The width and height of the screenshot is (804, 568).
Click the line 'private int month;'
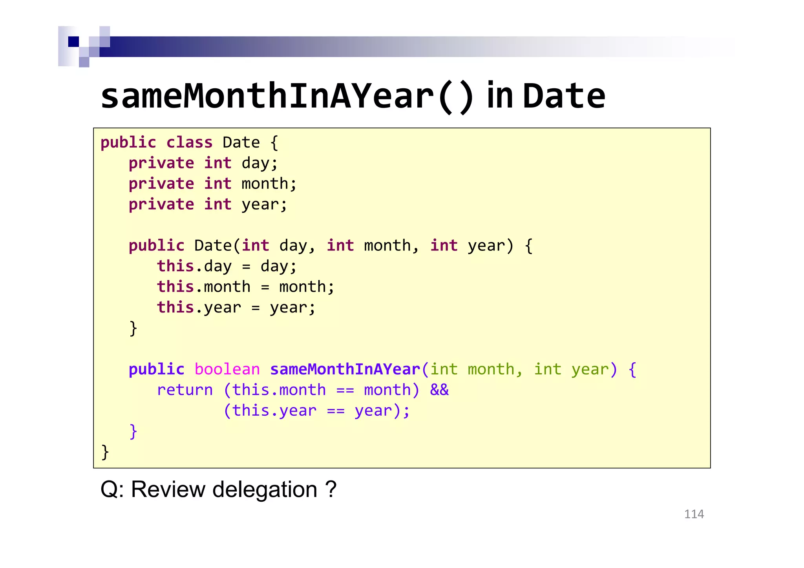click(x=213, y=184)
